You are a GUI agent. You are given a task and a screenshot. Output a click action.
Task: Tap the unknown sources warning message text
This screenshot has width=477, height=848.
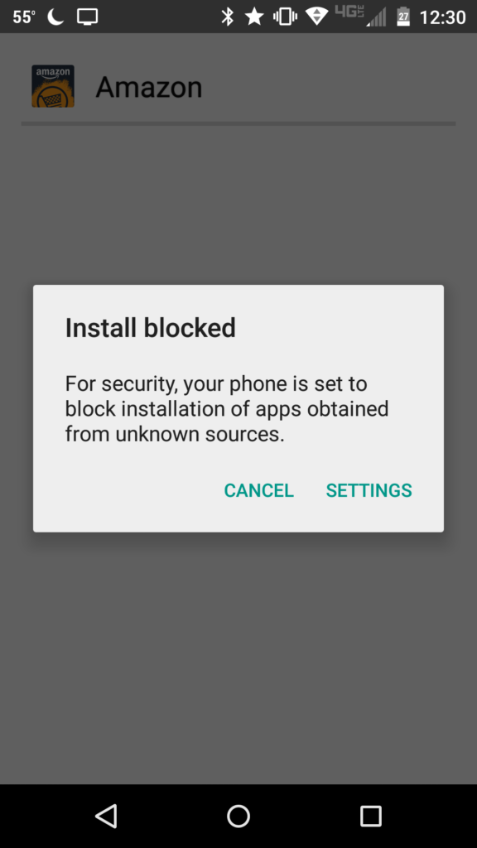227,409
